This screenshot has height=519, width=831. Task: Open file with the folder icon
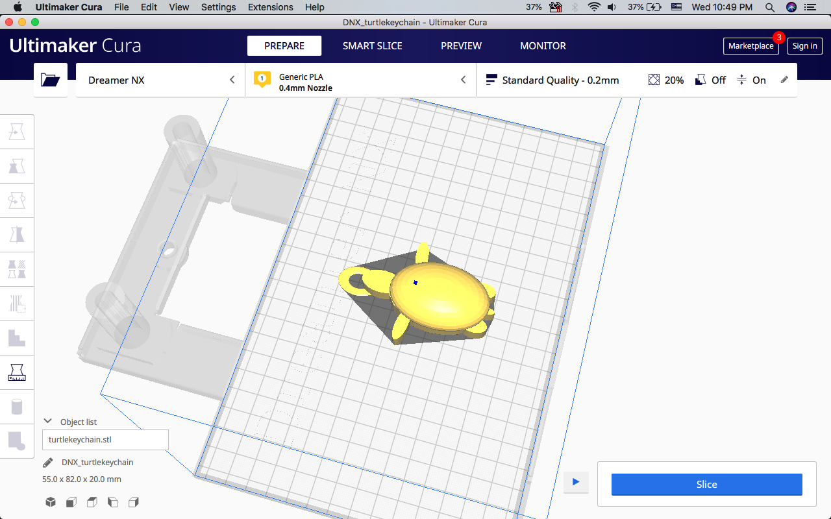pos(51,80)
